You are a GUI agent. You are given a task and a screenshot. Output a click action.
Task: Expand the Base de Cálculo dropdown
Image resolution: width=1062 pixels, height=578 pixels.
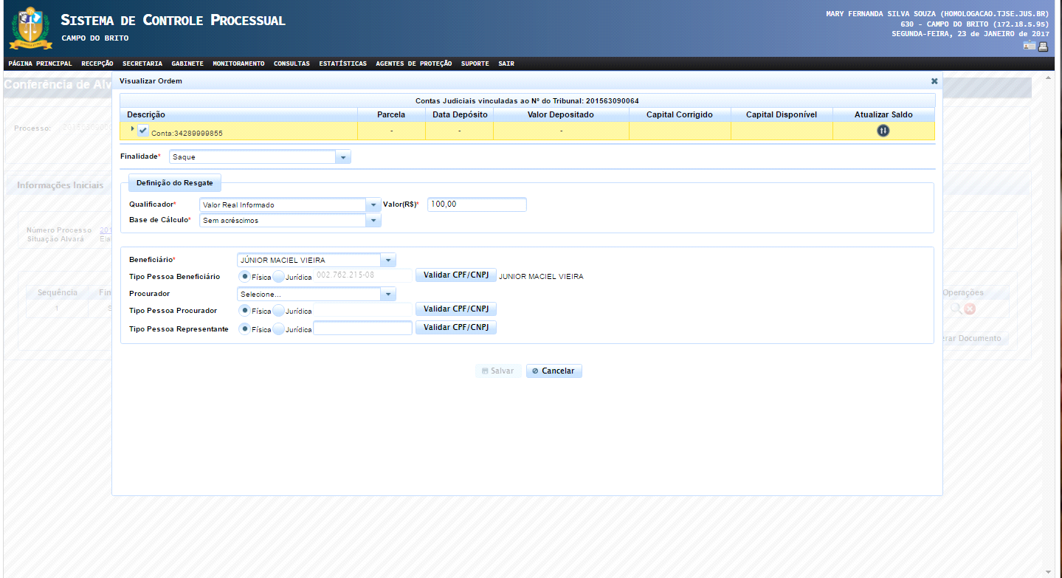373,220
